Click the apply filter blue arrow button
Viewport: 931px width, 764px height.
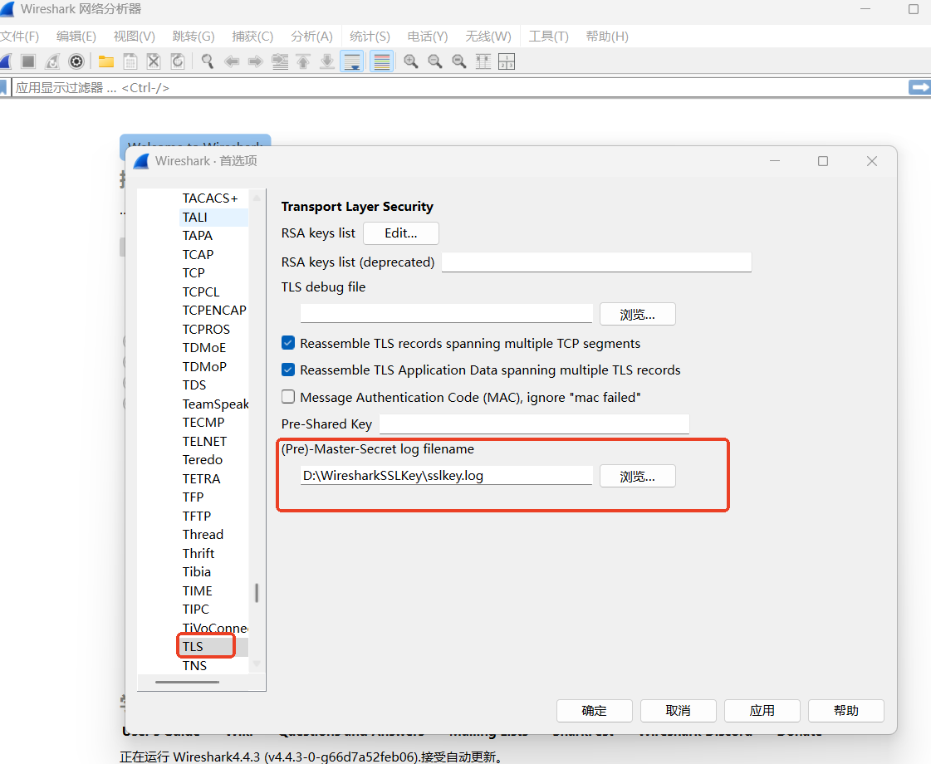click(x=919, y=87)
